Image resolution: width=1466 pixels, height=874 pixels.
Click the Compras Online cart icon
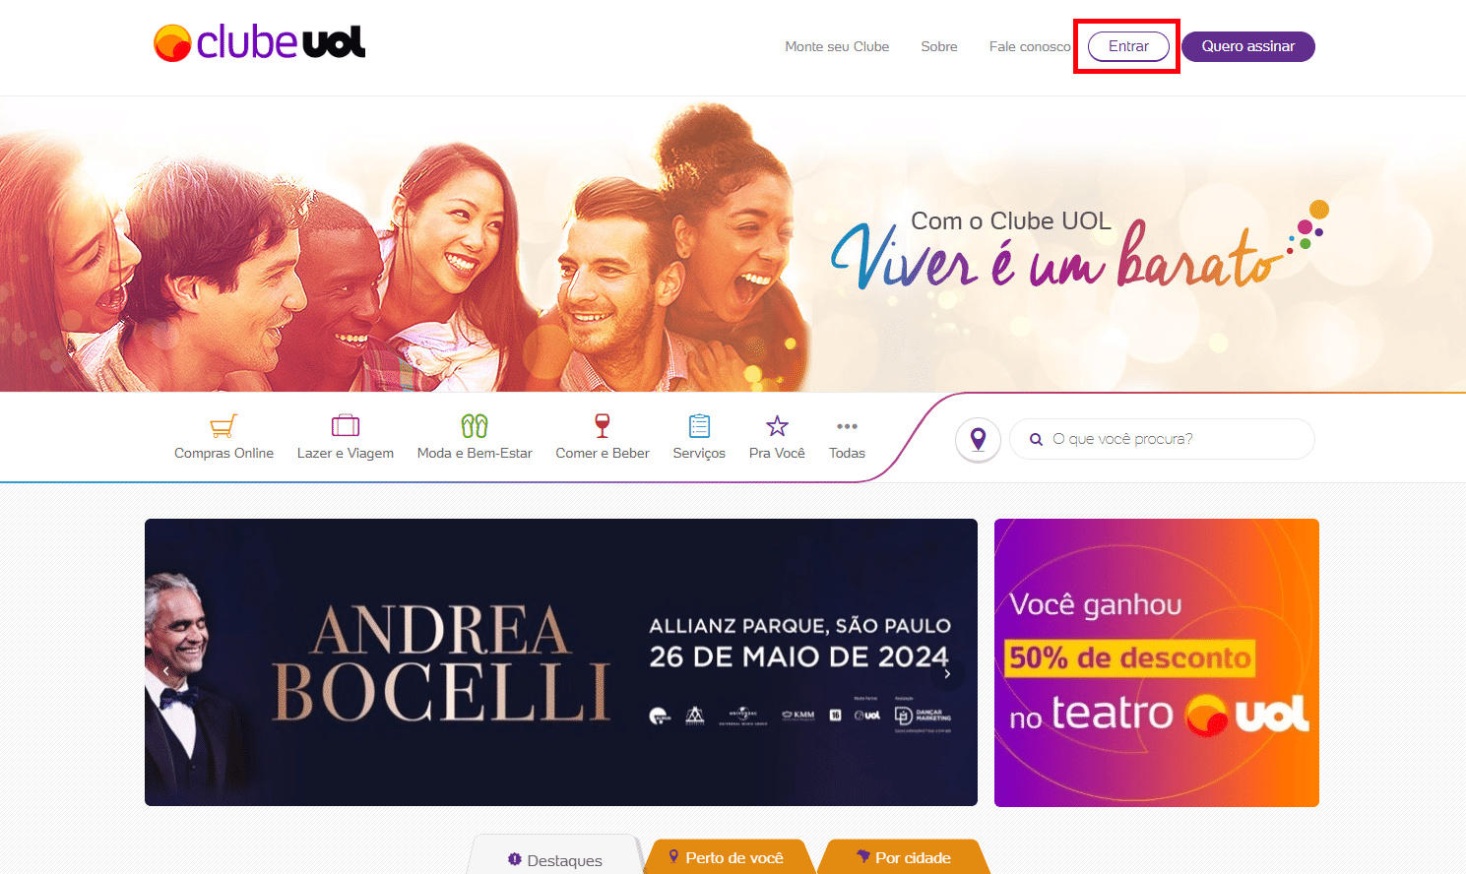click(223, 425)
